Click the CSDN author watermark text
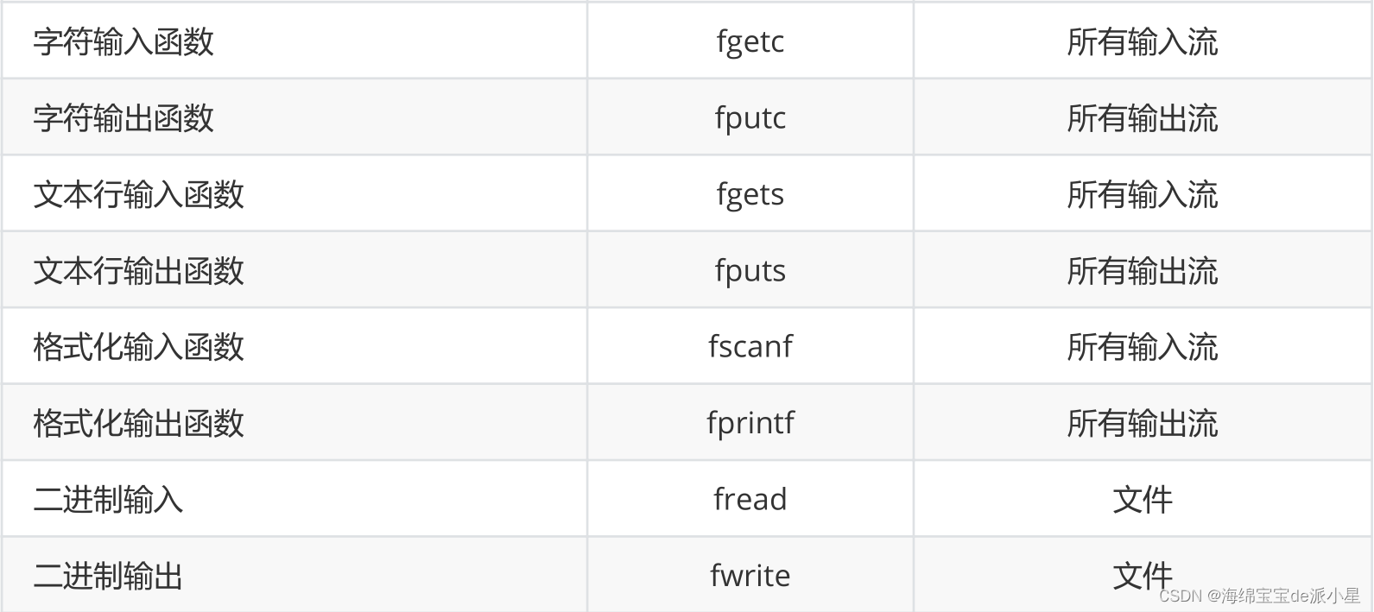Image resolution: width=1374 pixels, height=612 pixels. (x=1258, y=596)
